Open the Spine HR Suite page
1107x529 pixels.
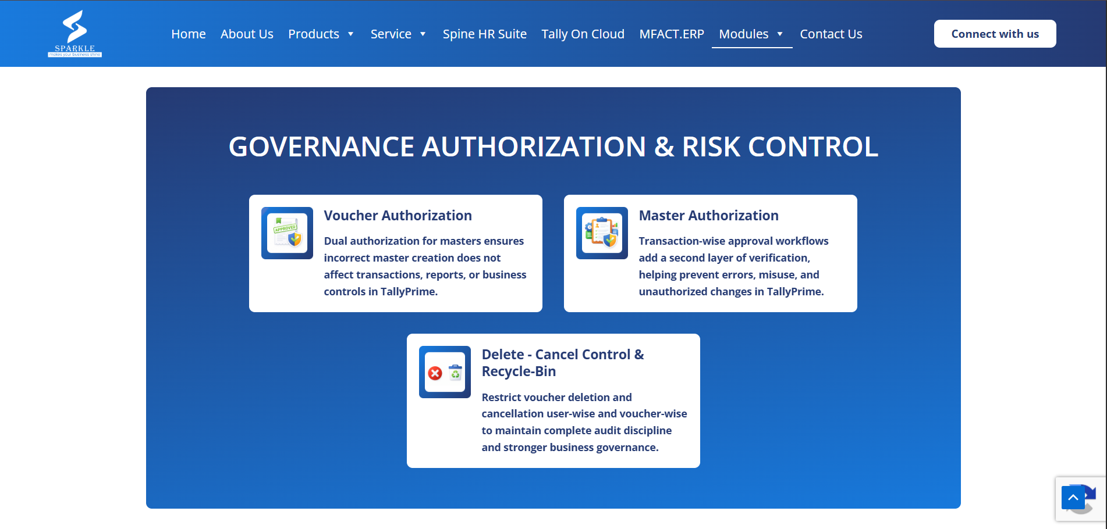pyautogui.click(x=485, y=34)
